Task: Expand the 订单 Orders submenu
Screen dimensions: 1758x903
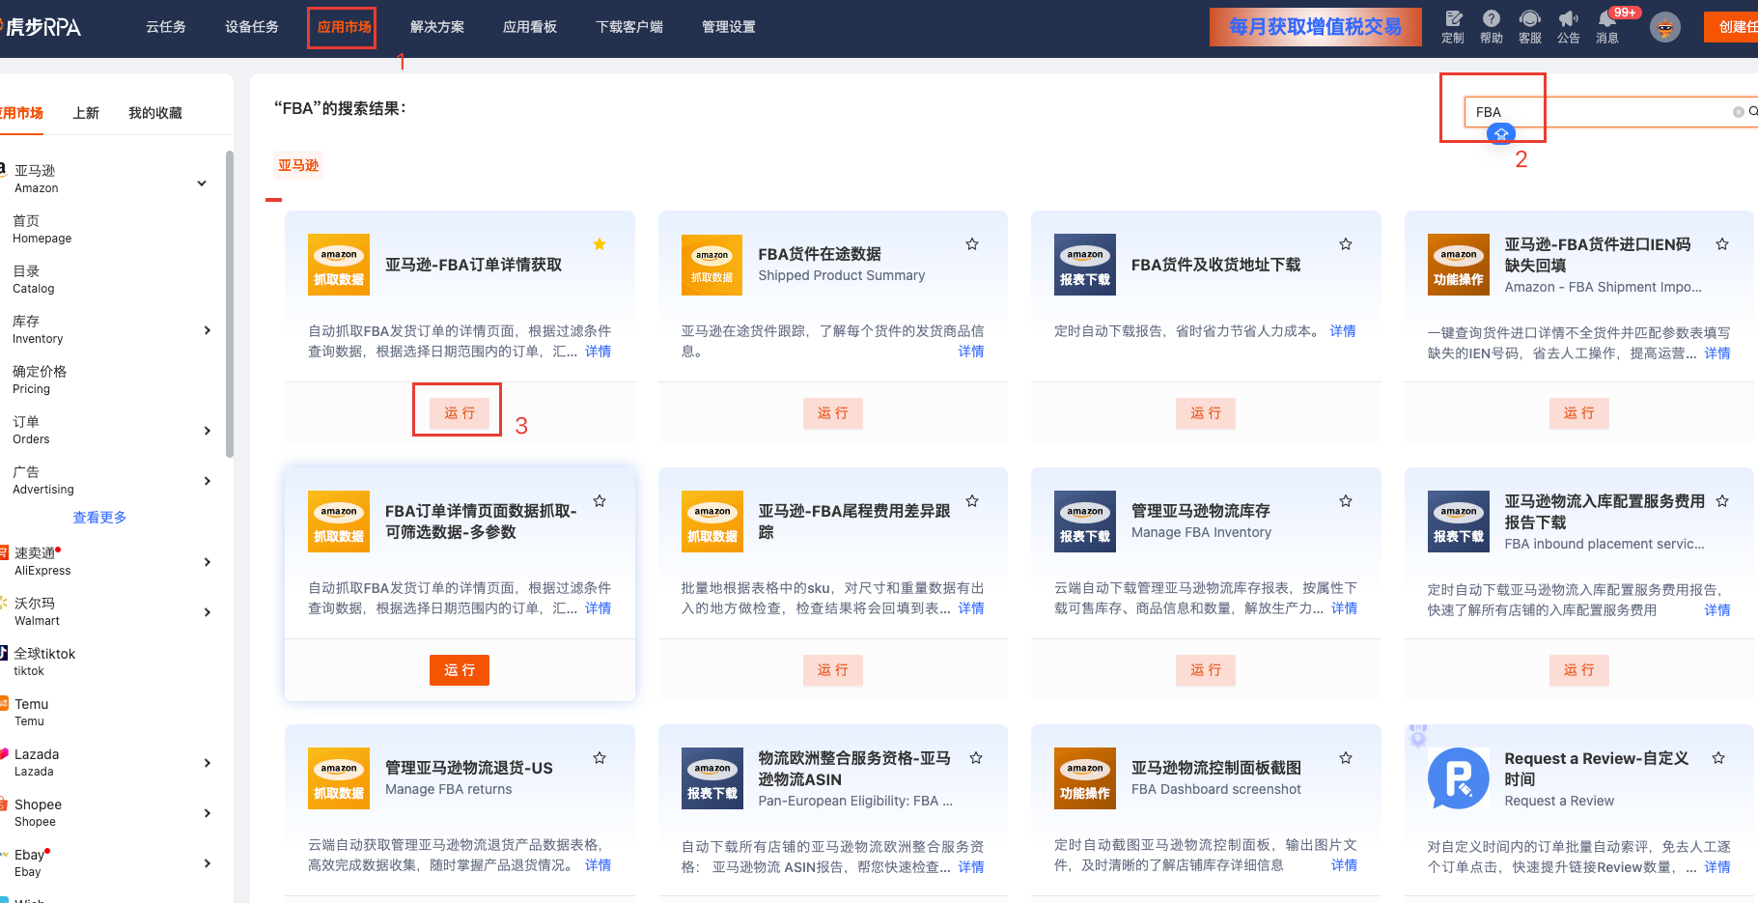Action: coord(208,431)
